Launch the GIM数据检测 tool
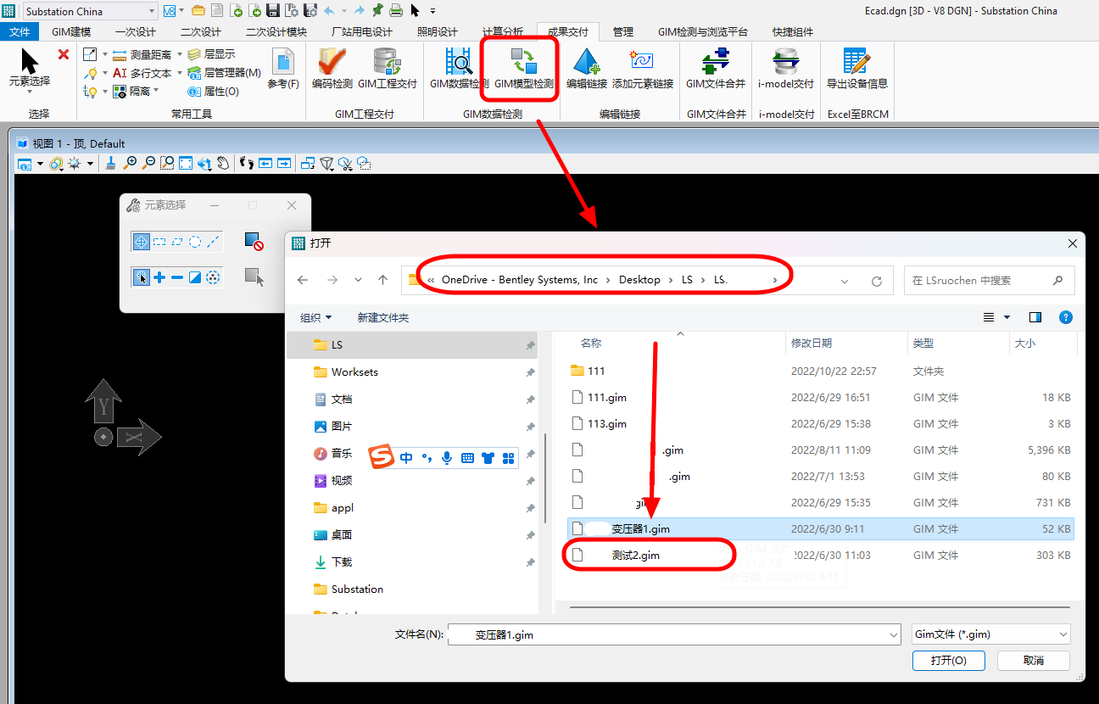This screenshot has width=1099, height=704. (459, 69)
